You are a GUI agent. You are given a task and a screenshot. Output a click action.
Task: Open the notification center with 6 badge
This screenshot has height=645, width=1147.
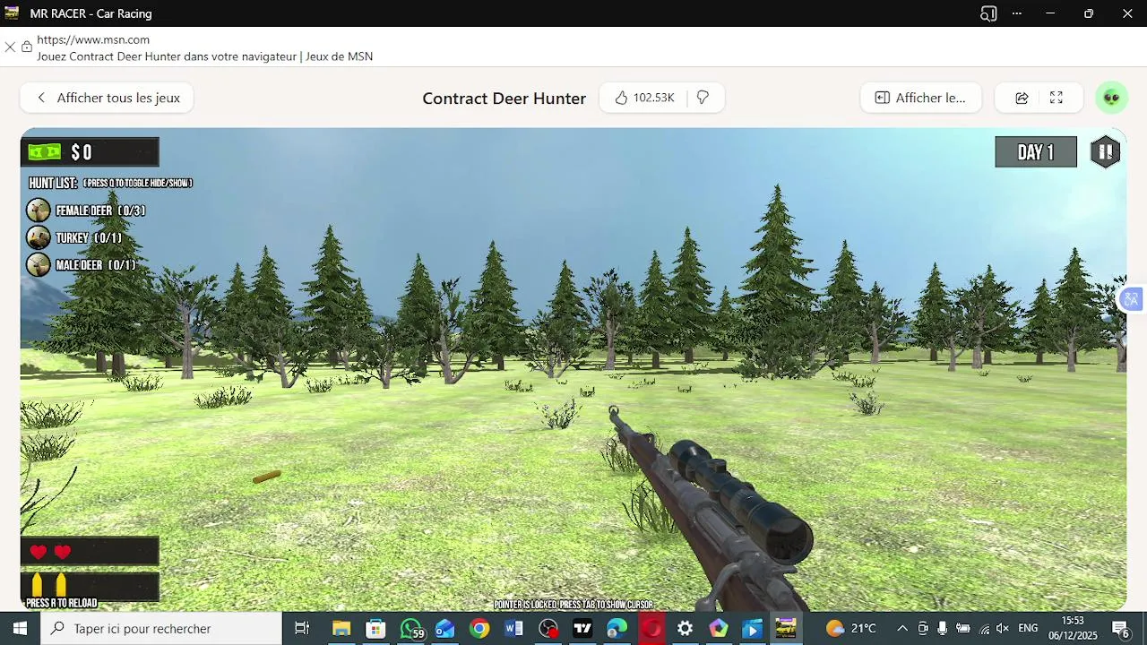(1121, 629)
